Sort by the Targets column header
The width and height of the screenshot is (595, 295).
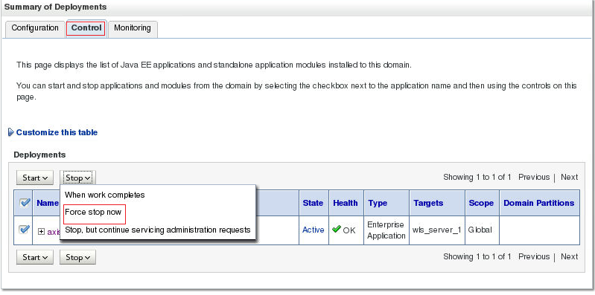click(428, 203)
